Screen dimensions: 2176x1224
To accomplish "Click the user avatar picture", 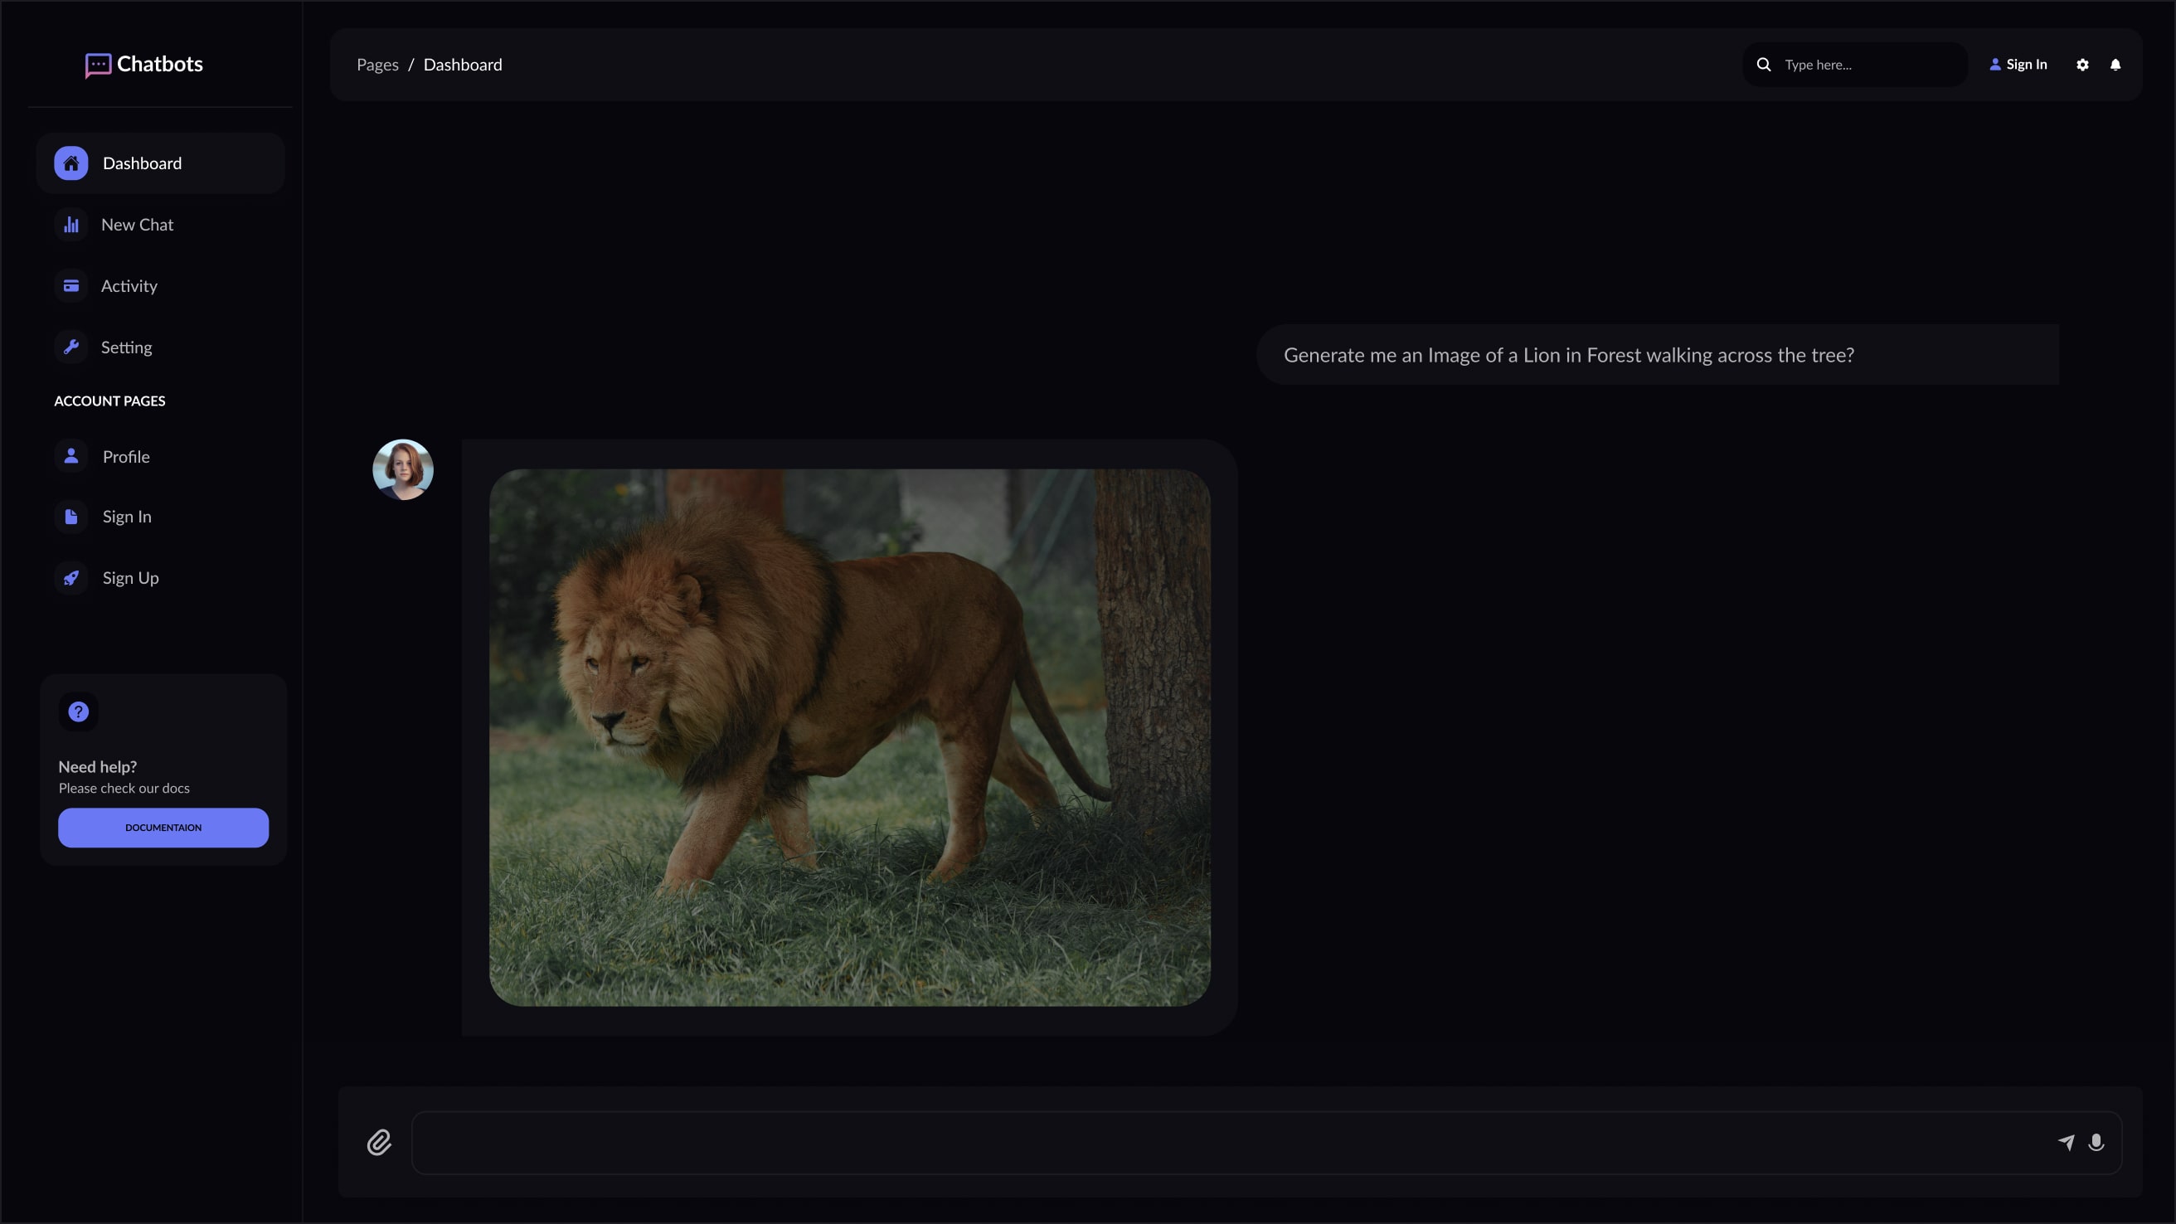I will [x=403, y=469].
